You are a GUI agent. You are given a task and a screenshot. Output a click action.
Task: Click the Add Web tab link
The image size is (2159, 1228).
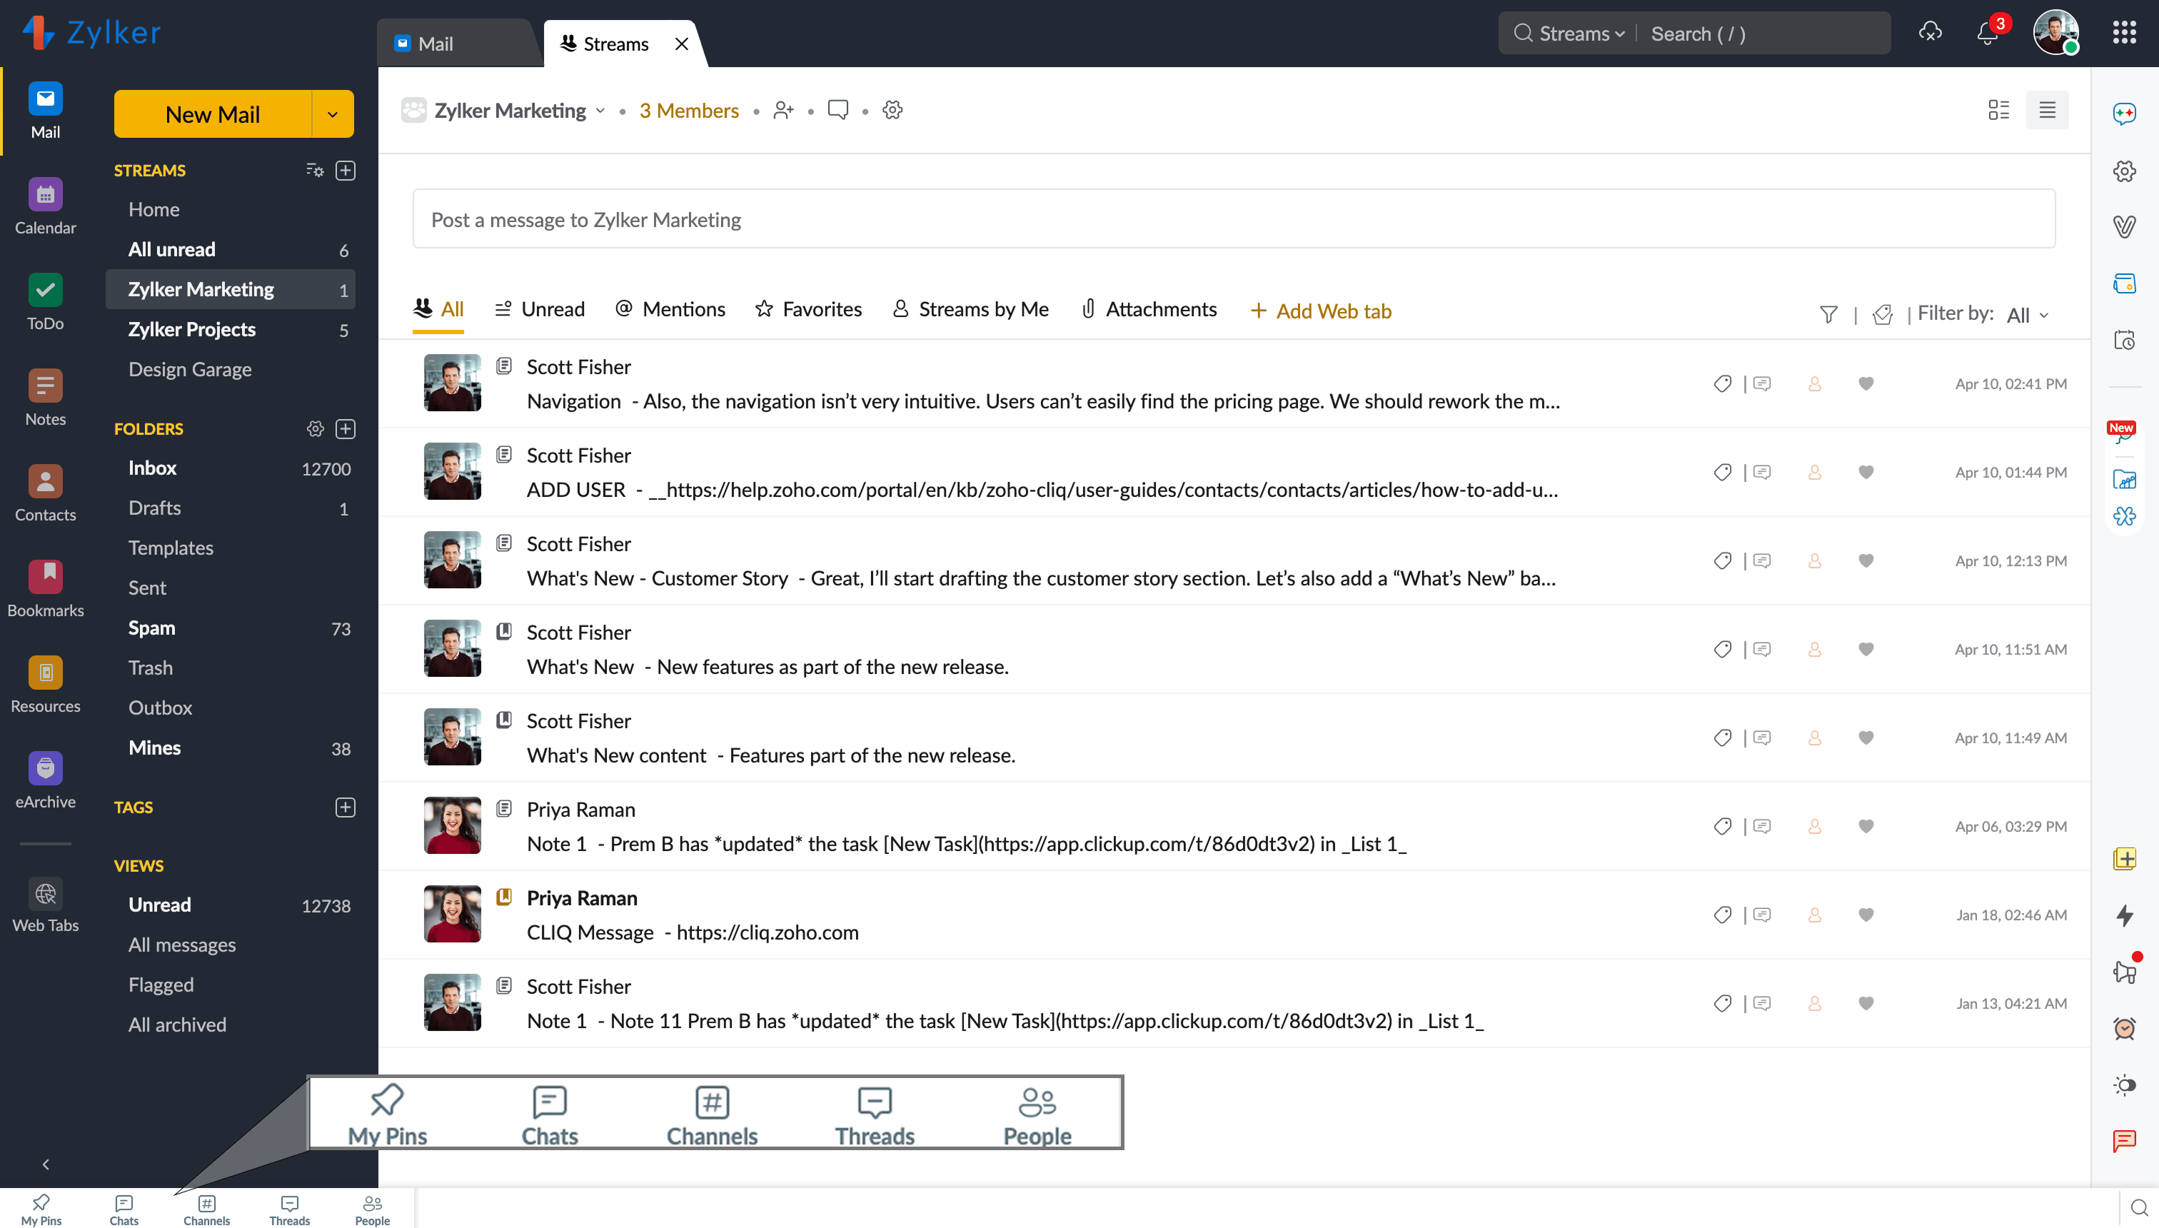[x=1321, y=311]
